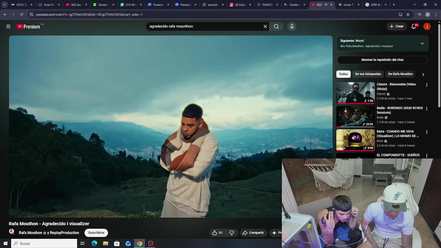Image resolution: width=441 pixels, height=248 pixels.
Task: Open the Mora - CUANDO ME VAYA title
Action: point(398,134)
